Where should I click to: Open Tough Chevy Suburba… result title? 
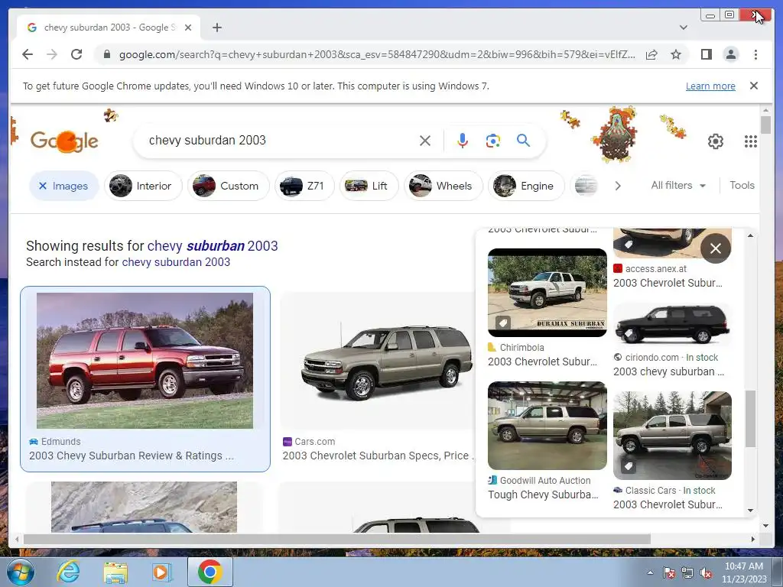point(543,495)
